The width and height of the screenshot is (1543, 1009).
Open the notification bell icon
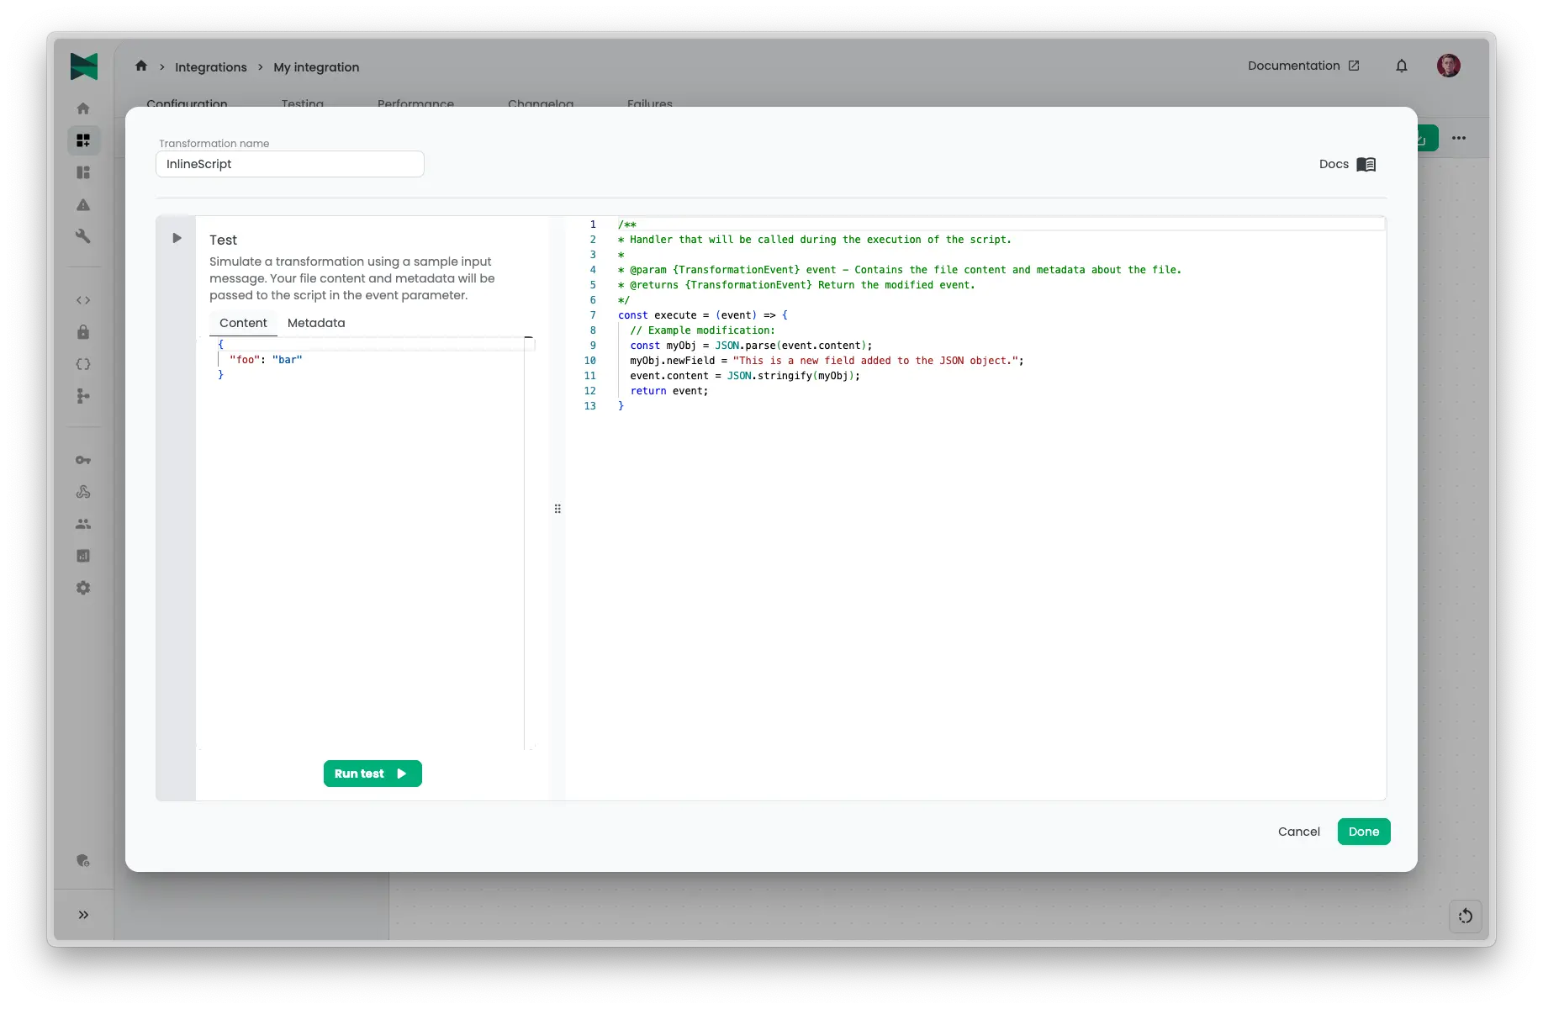pos(1401,66)
